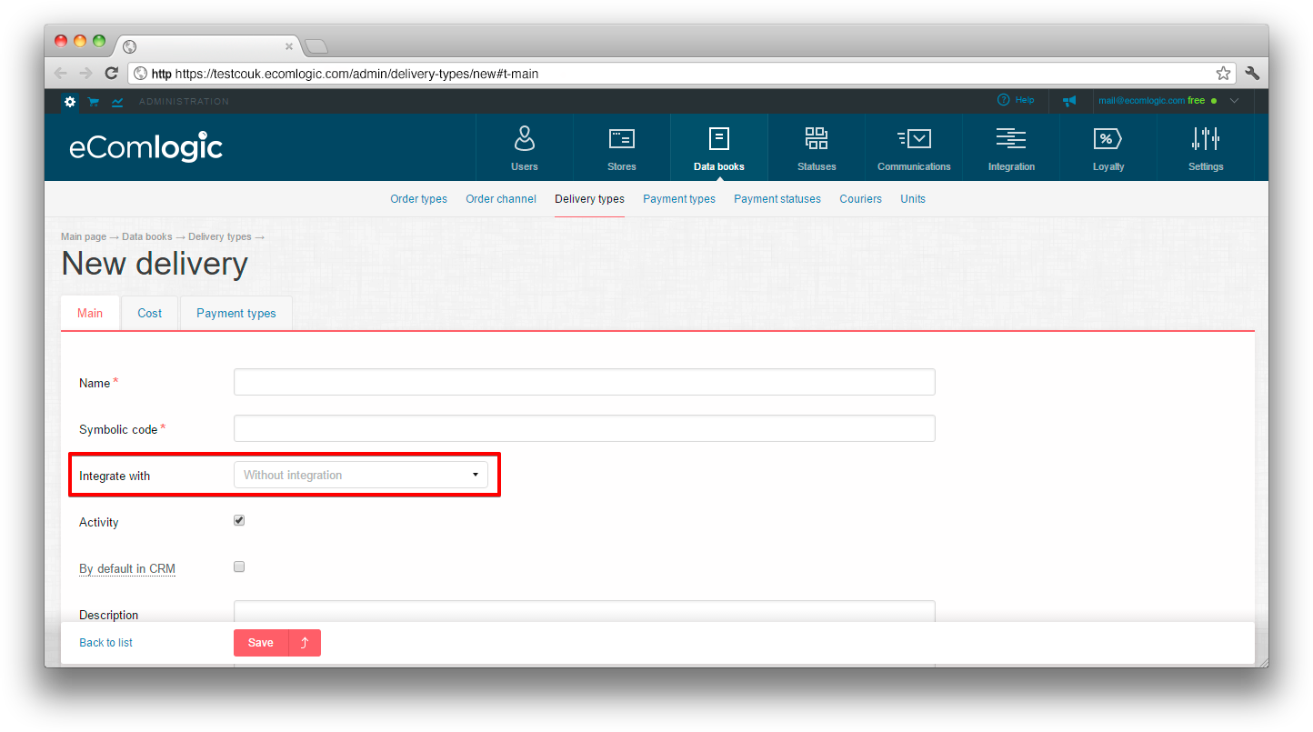
Task: Open the shopping cart section icon
Action: tap(94, 102)
